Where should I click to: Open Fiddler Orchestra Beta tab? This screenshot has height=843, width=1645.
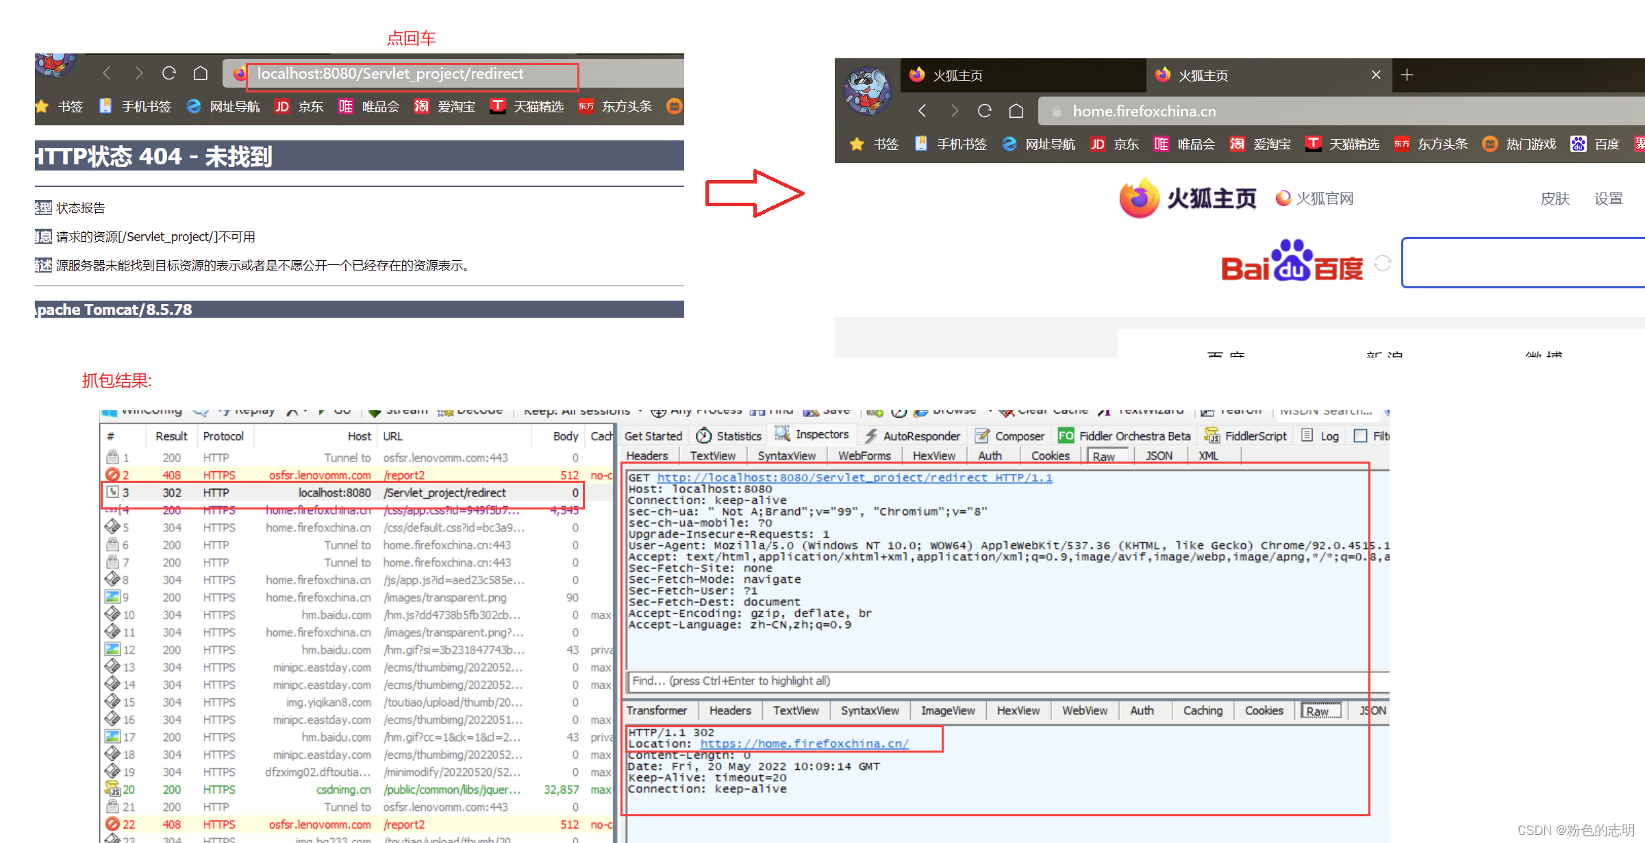click(1125, 436)
